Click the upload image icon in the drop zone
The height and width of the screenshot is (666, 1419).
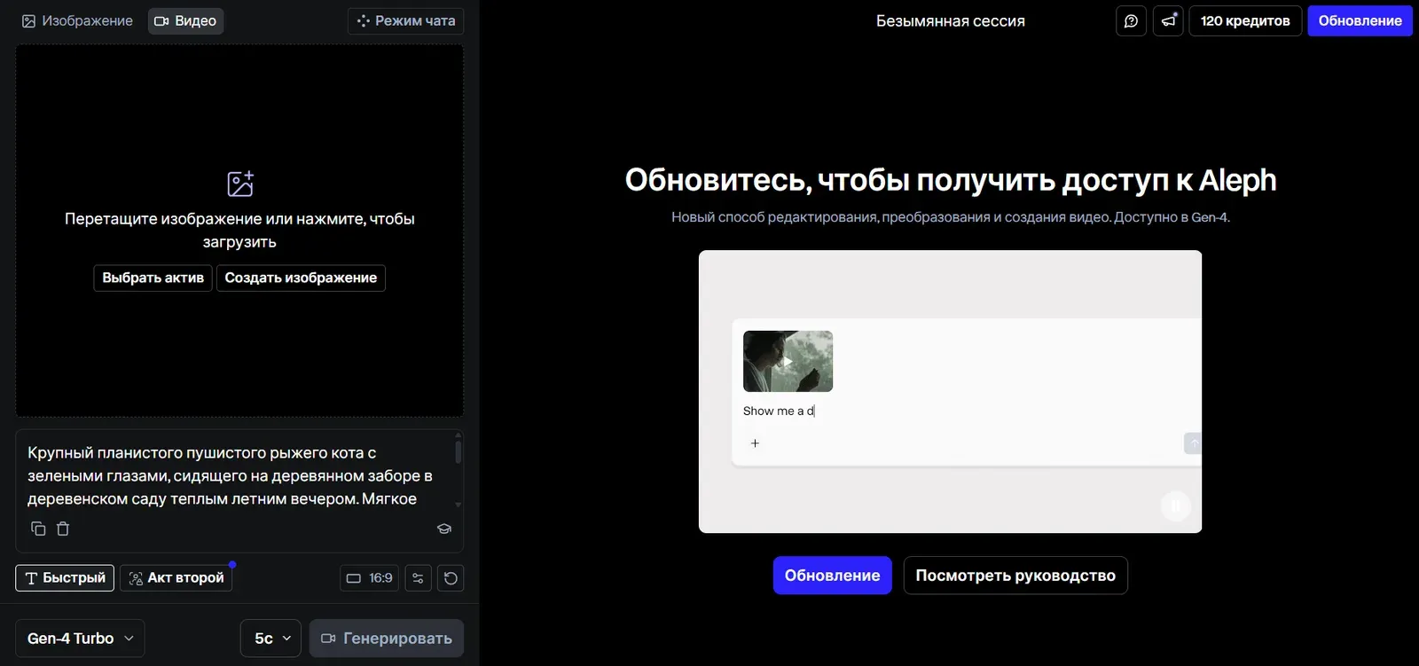[240, 184]
